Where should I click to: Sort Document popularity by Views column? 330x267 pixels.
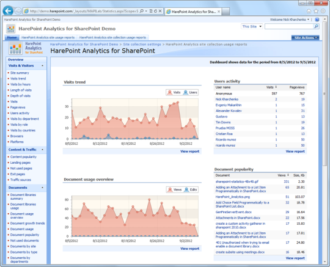(283, 175)
